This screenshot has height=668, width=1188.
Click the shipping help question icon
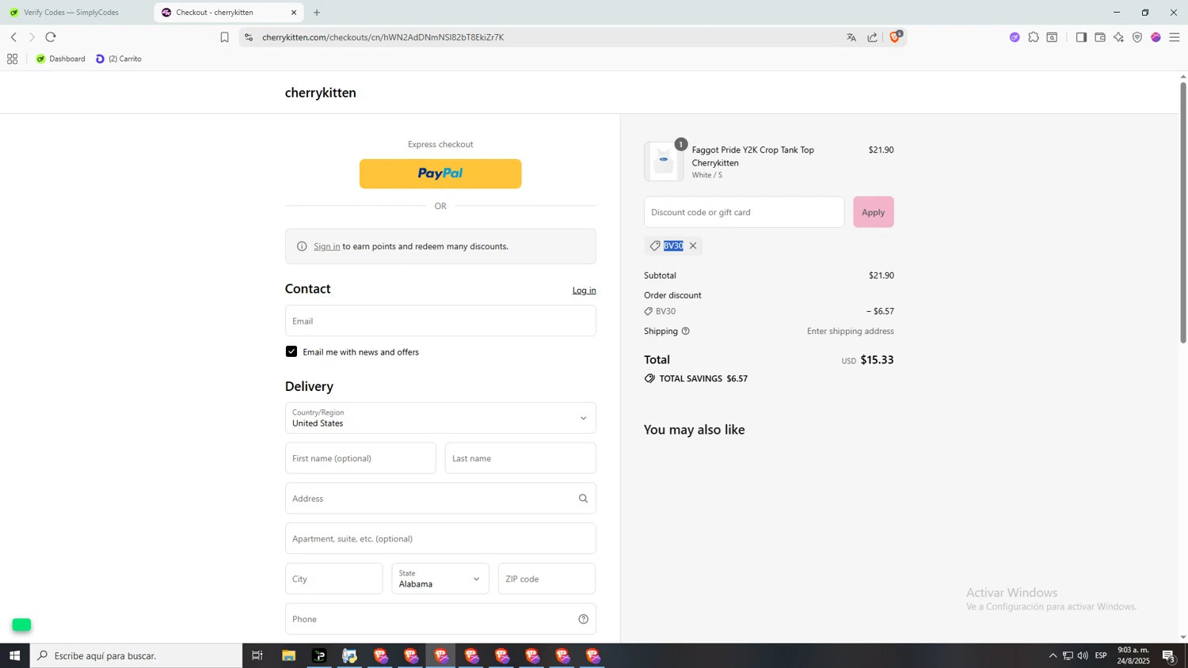coord(686,331)
